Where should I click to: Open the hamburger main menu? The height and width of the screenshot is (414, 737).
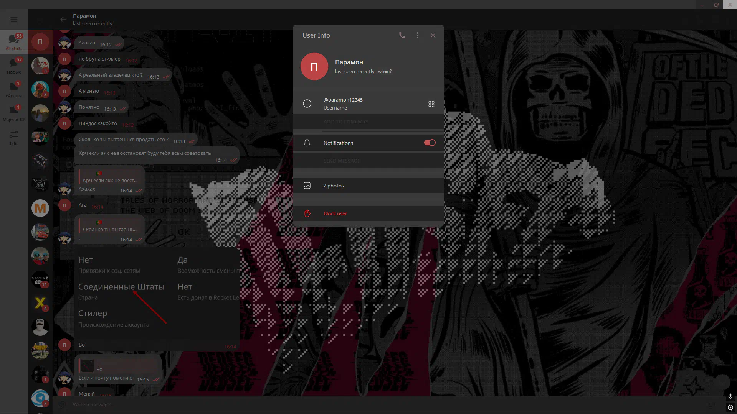14,20
